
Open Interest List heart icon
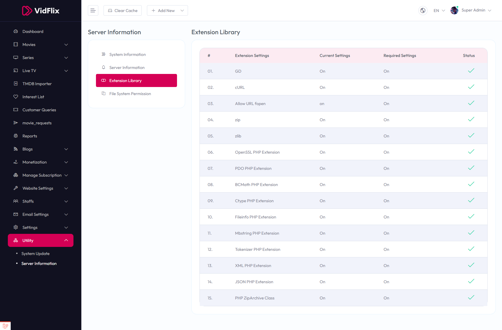click(x=16, y=97)
